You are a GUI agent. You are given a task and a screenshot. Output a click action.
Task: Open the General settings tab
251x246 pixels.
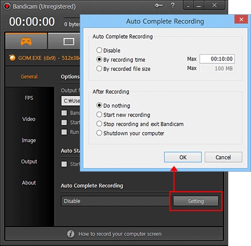pyautogui.click(x=29, y=77)
